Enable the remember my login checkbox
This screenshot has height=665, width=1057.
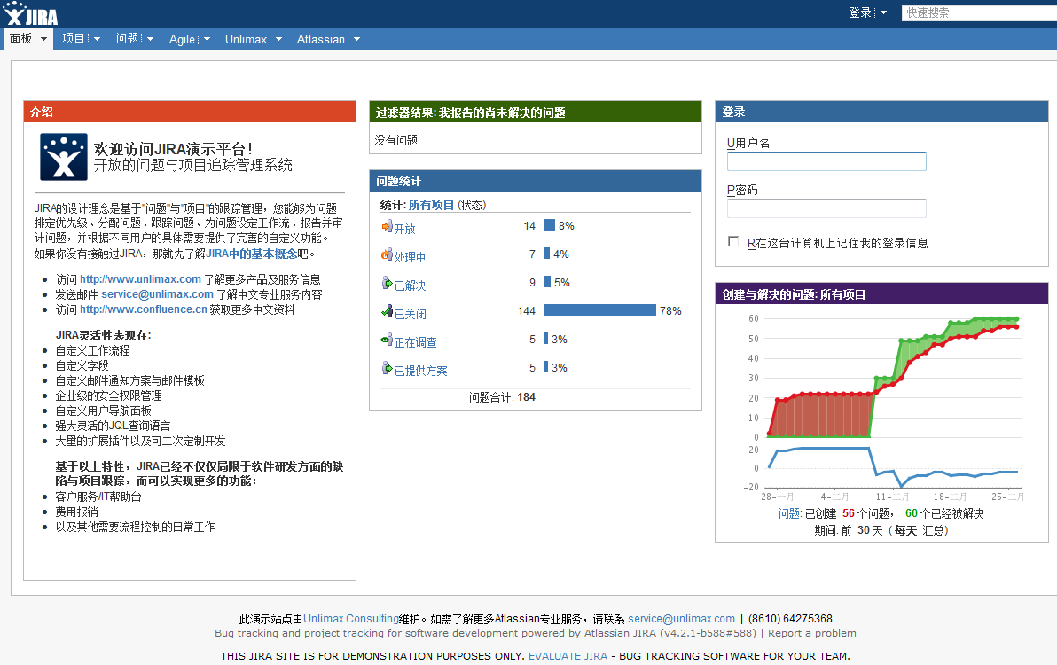pos(733,242)
